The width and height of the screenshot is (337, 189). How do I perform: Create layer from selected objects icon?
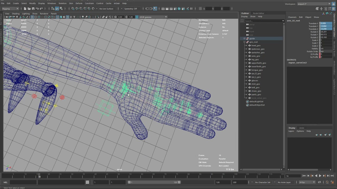tap(329, 135)
